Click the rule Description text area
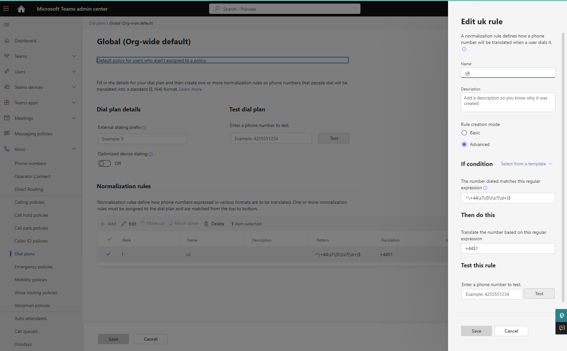Viewport: 567px width, 351px height. click(x=508, y=102)
